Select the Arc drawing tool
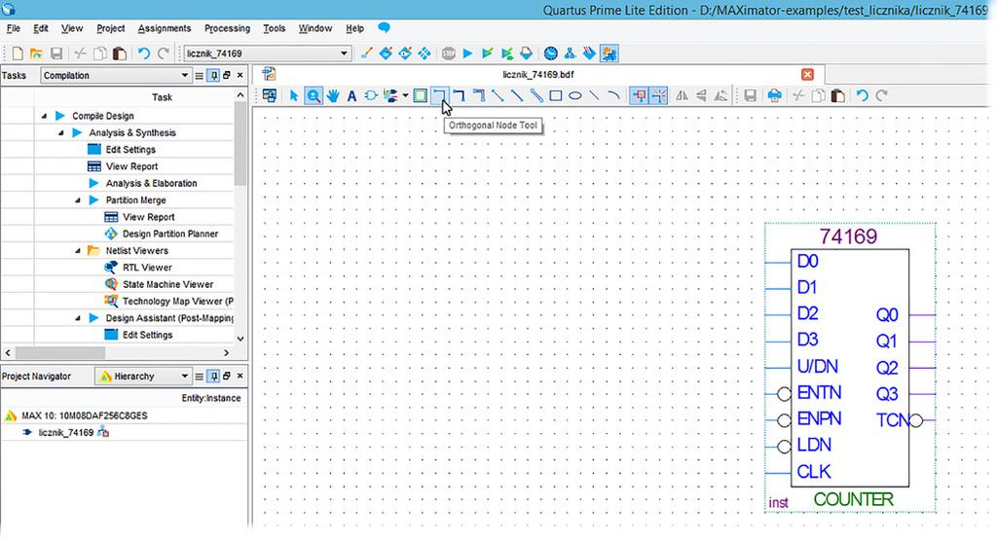The width and height of the screenshot is (997, 540). coord(613,96)
